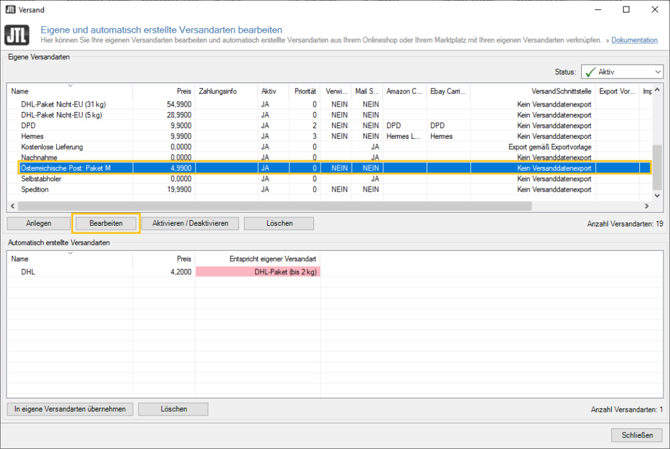
Task: Click the JTL logo icon in header
Action: pos(17,35)
